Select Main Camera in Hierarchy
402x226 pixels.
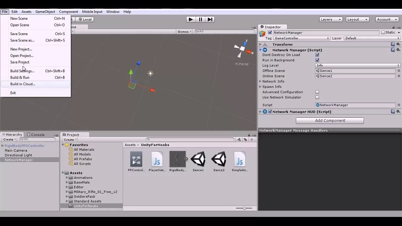(16, 150)
